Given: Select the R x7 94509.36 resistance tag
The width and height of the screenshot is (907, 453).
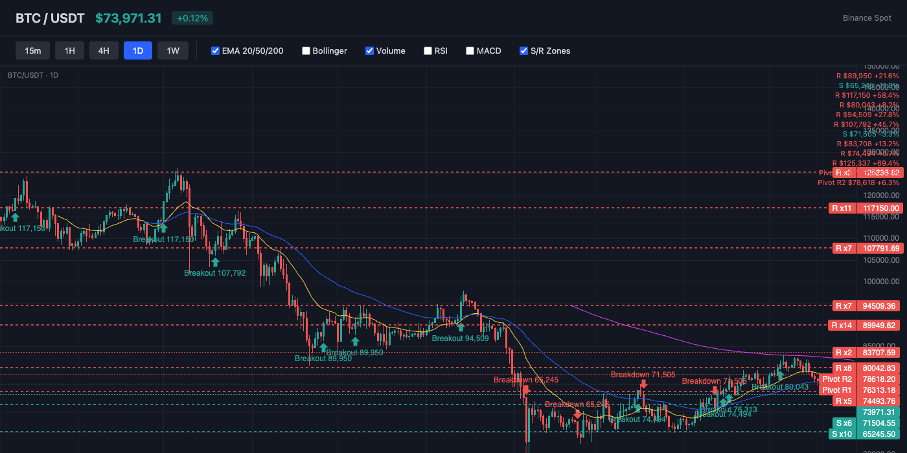Looking at the screenshot, I should [867, 305].
